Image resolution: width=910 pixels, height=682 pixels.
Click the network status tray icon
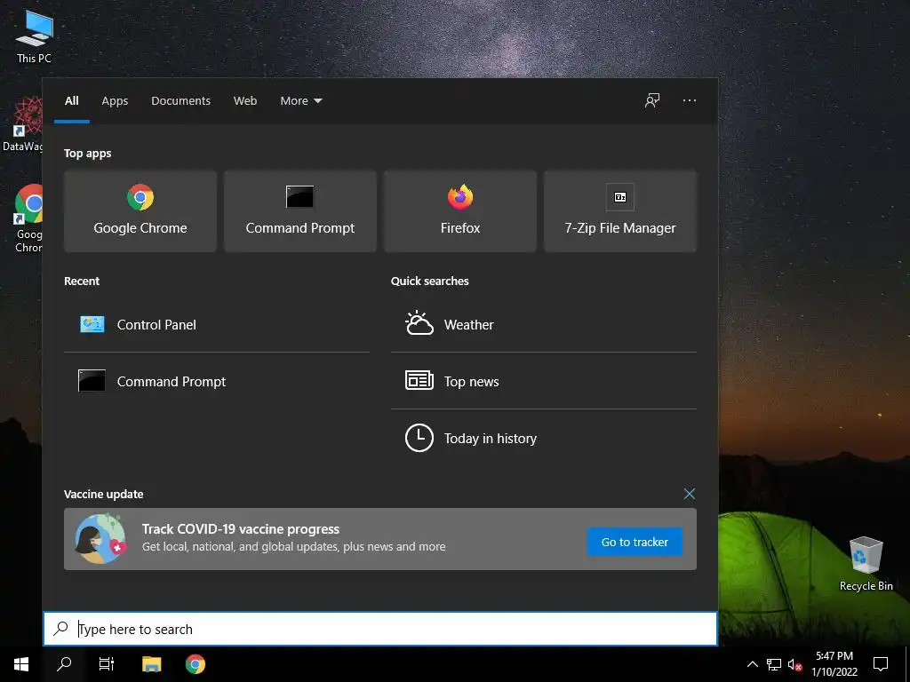[774, 664]
